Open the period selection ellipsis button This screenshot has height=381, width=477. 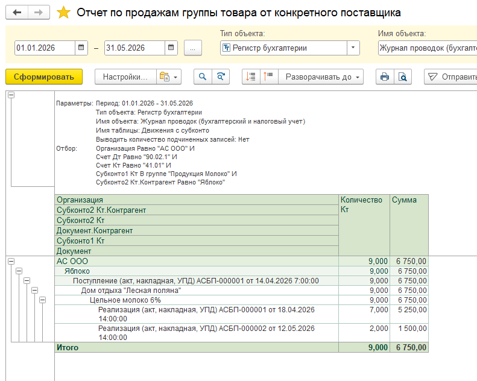point(192,48)
